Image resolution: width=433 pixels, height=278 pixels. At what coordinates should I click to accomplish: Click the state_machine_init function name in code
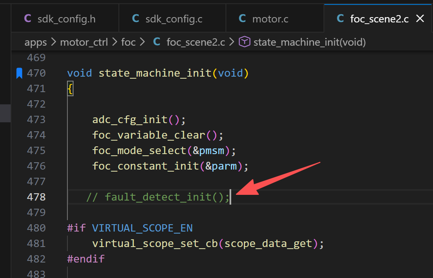tap(155, 73)
